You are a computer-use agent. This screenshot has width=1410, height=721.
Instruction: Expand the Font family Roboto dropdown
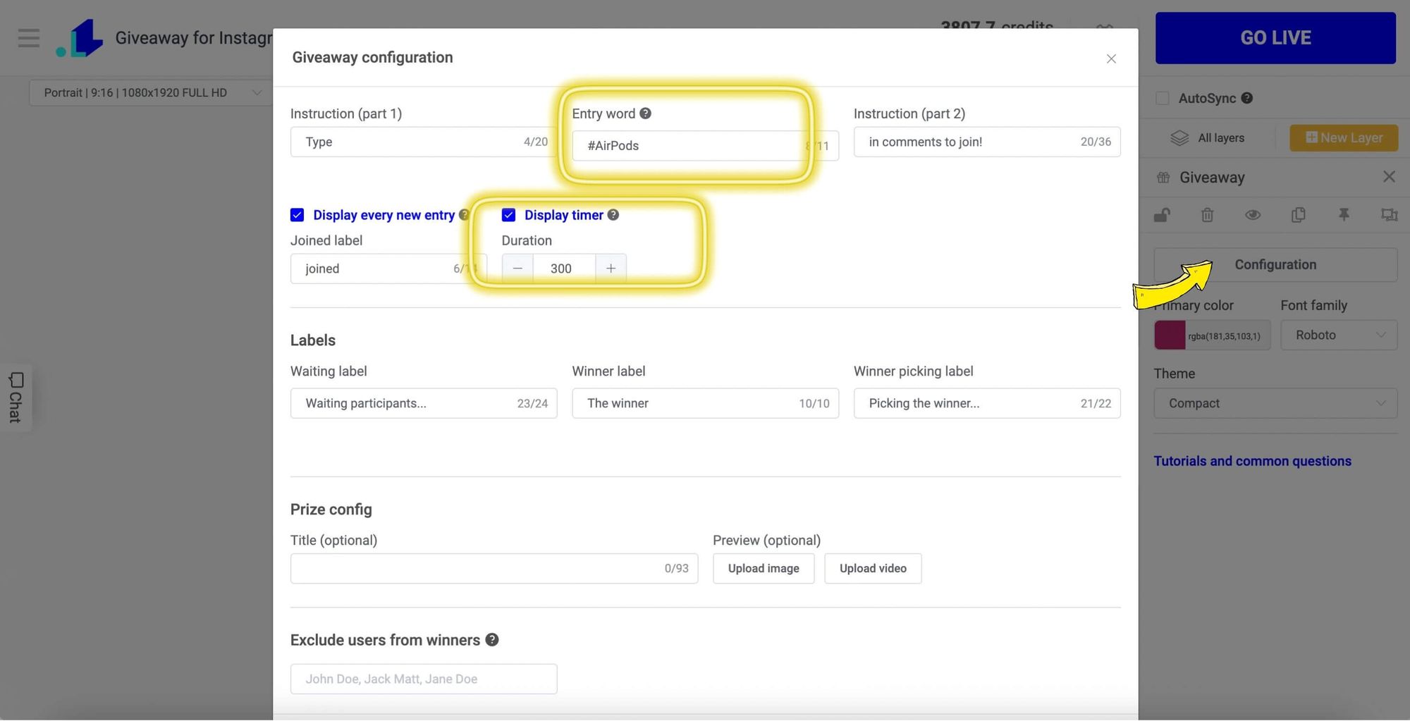pos(1339,335)
